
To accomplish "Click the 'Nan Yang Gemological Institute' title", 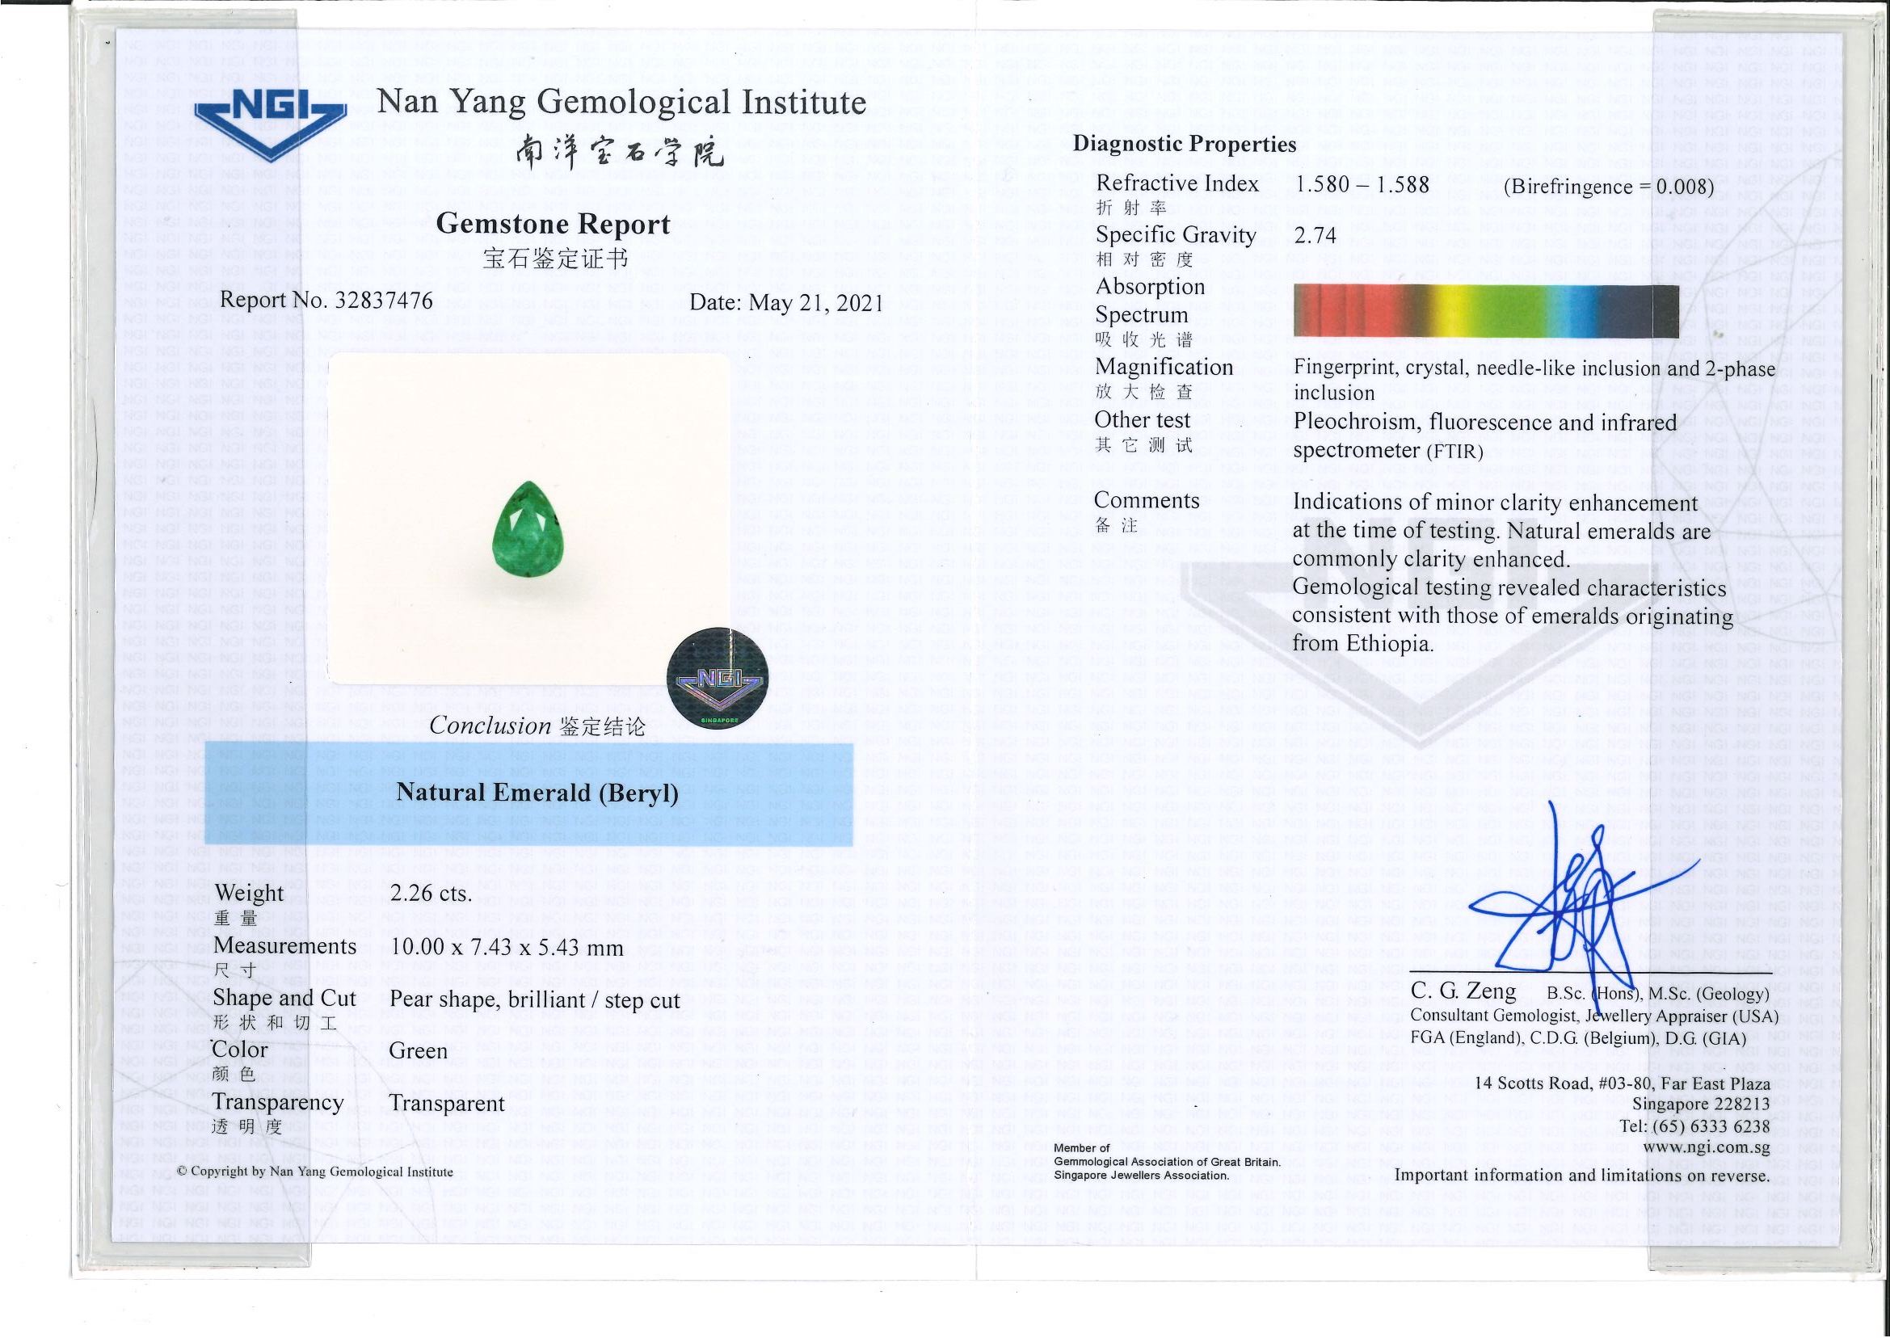I will pyautogui.click(x=621, y=102).
